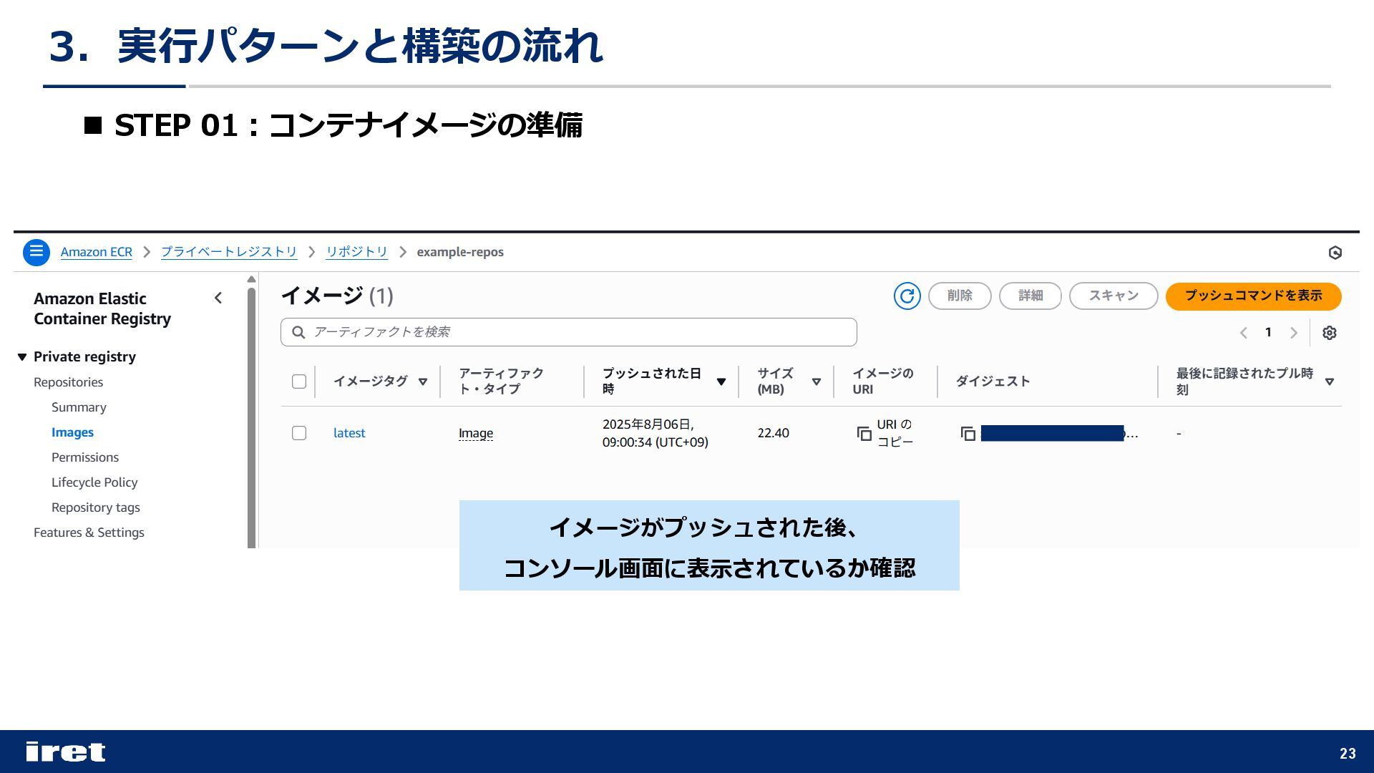1374x773 pixels.
Task: Click the 詳細 (details) button
Action: click(1030, 296)
